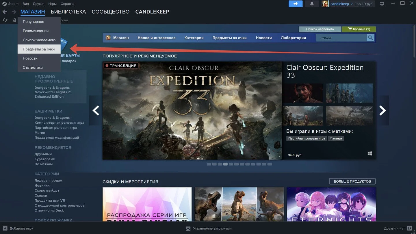Click the Фэнтези tag on the featured game
Image resolution: width=416 pixels, height=234 pixels.
pyautogui.click(x=336, y=139)
